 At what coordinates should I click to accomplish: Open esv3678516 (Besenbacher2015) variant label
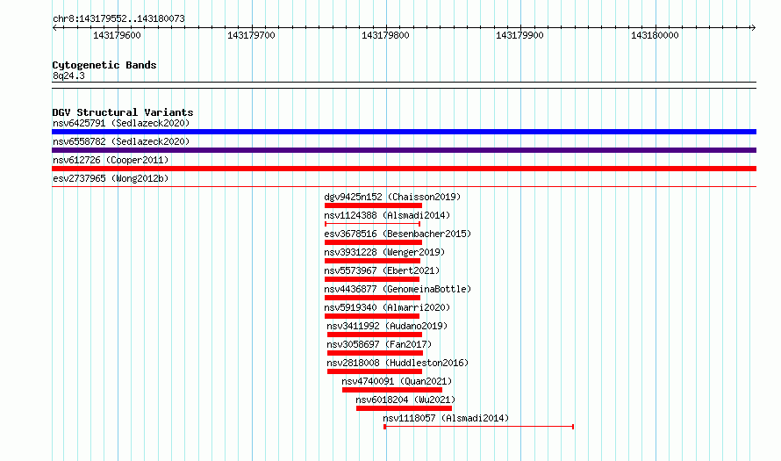398,234
